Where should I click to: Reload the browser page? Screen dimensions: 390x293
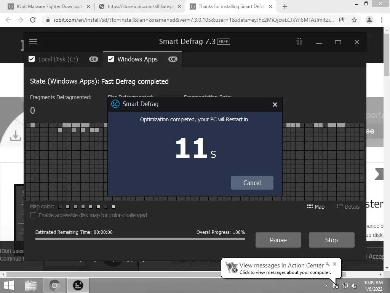coord(33,20)
